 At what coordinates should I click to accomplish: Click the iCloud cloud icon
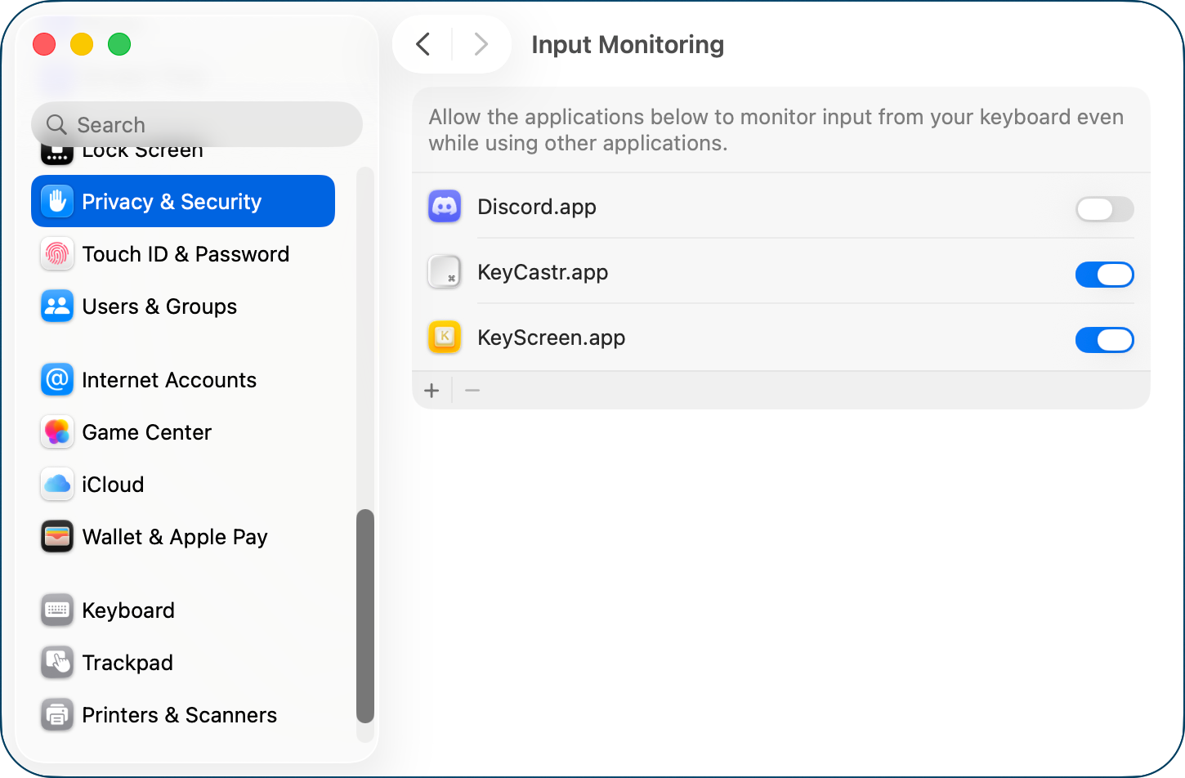pos(57,484)
